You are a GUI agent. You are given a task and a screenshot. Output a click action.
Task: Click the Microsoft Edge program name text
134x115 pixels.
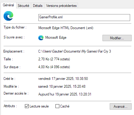click(56, 38)
